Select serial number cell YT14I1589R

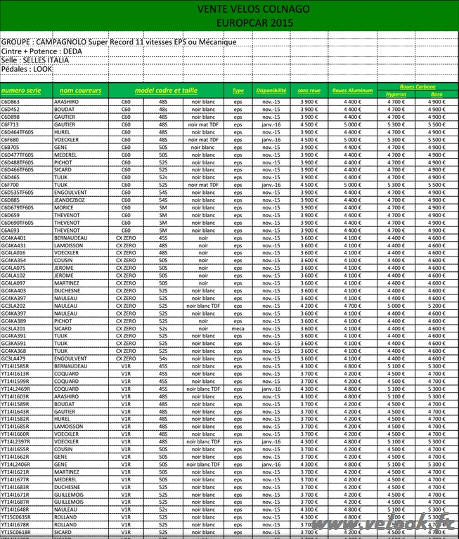15,404
